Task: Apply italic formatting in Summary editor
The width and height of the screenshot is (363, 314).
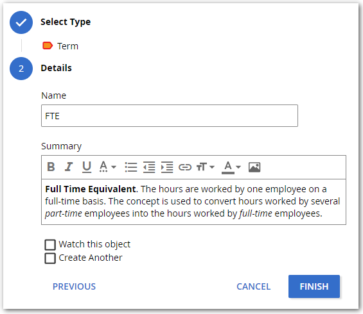Action: point(69,167)
